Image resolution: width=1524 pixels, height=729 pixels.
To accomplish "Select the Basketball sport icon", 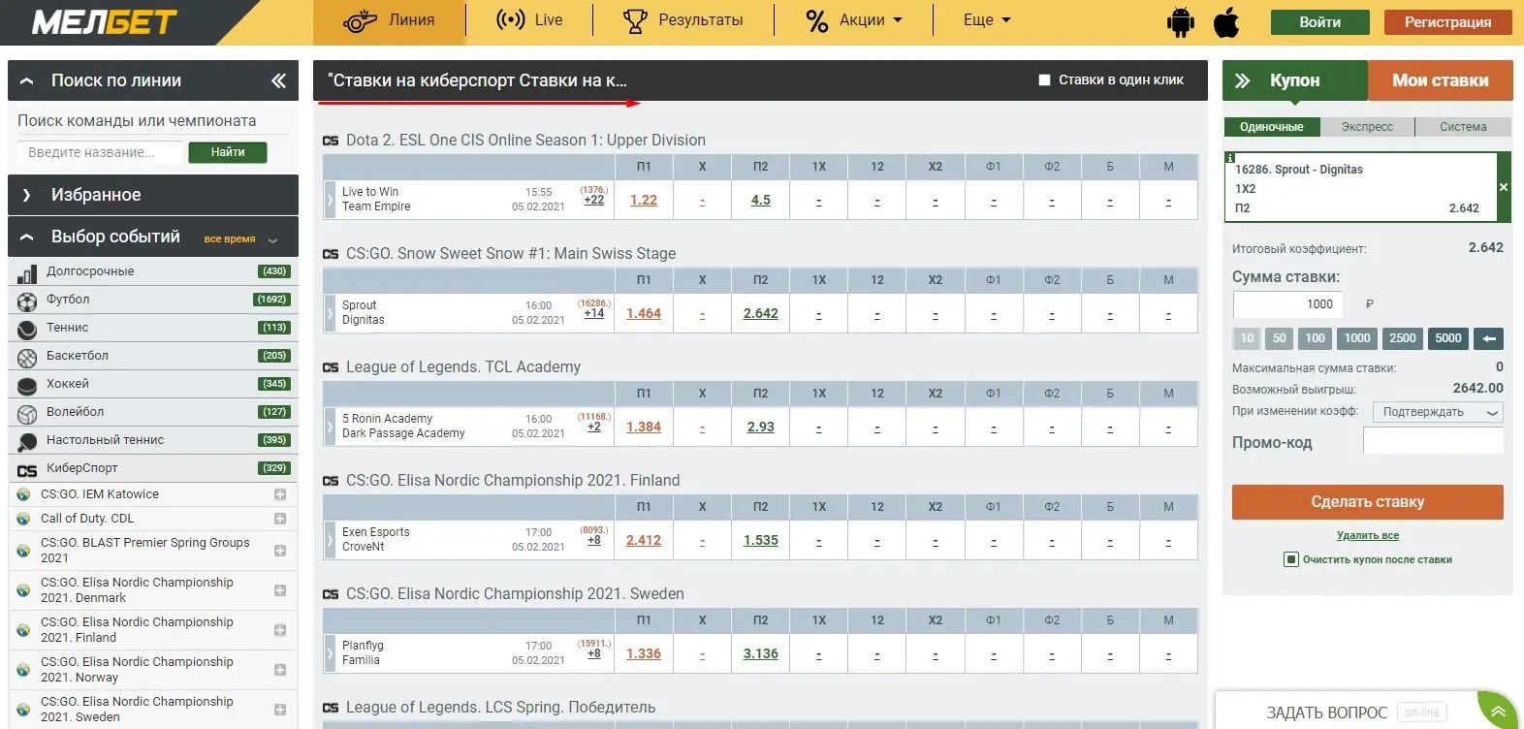I will [x=27, y=357].
